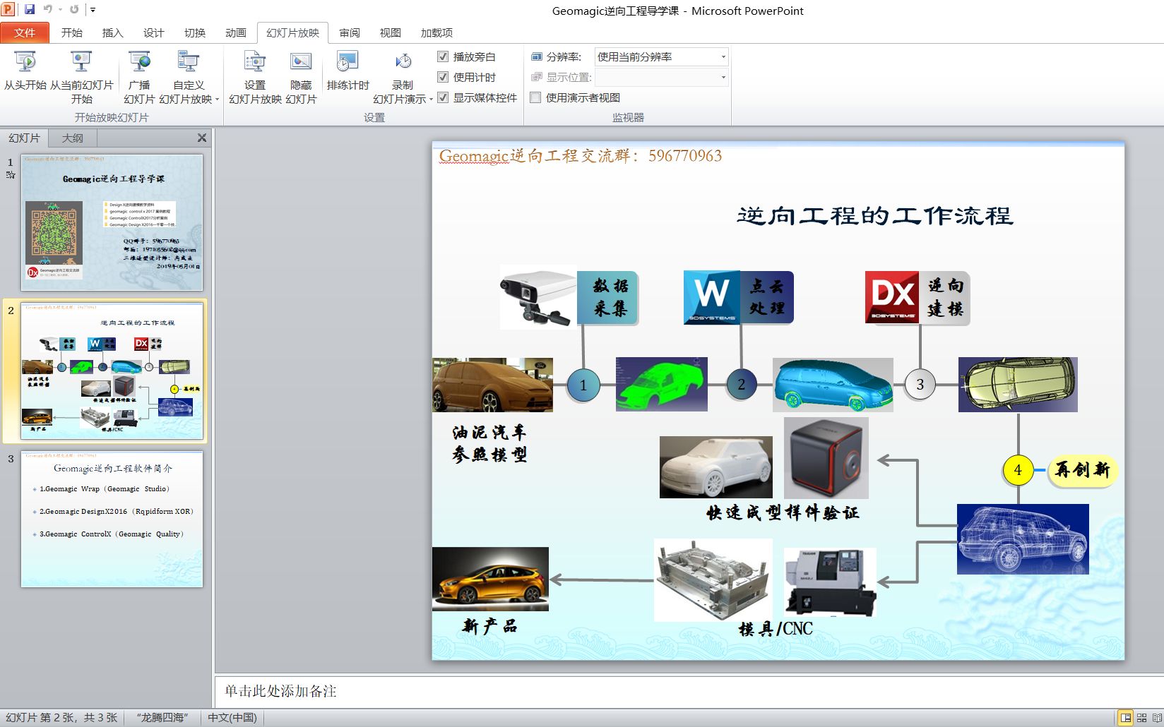Switch to Transitions (切换) ribbon tab
The height and width of the screenshot is (727, 1164).
point(194,32)
